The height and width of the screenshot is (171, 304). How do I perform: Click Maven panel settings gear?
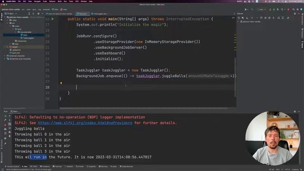point(294,14)
